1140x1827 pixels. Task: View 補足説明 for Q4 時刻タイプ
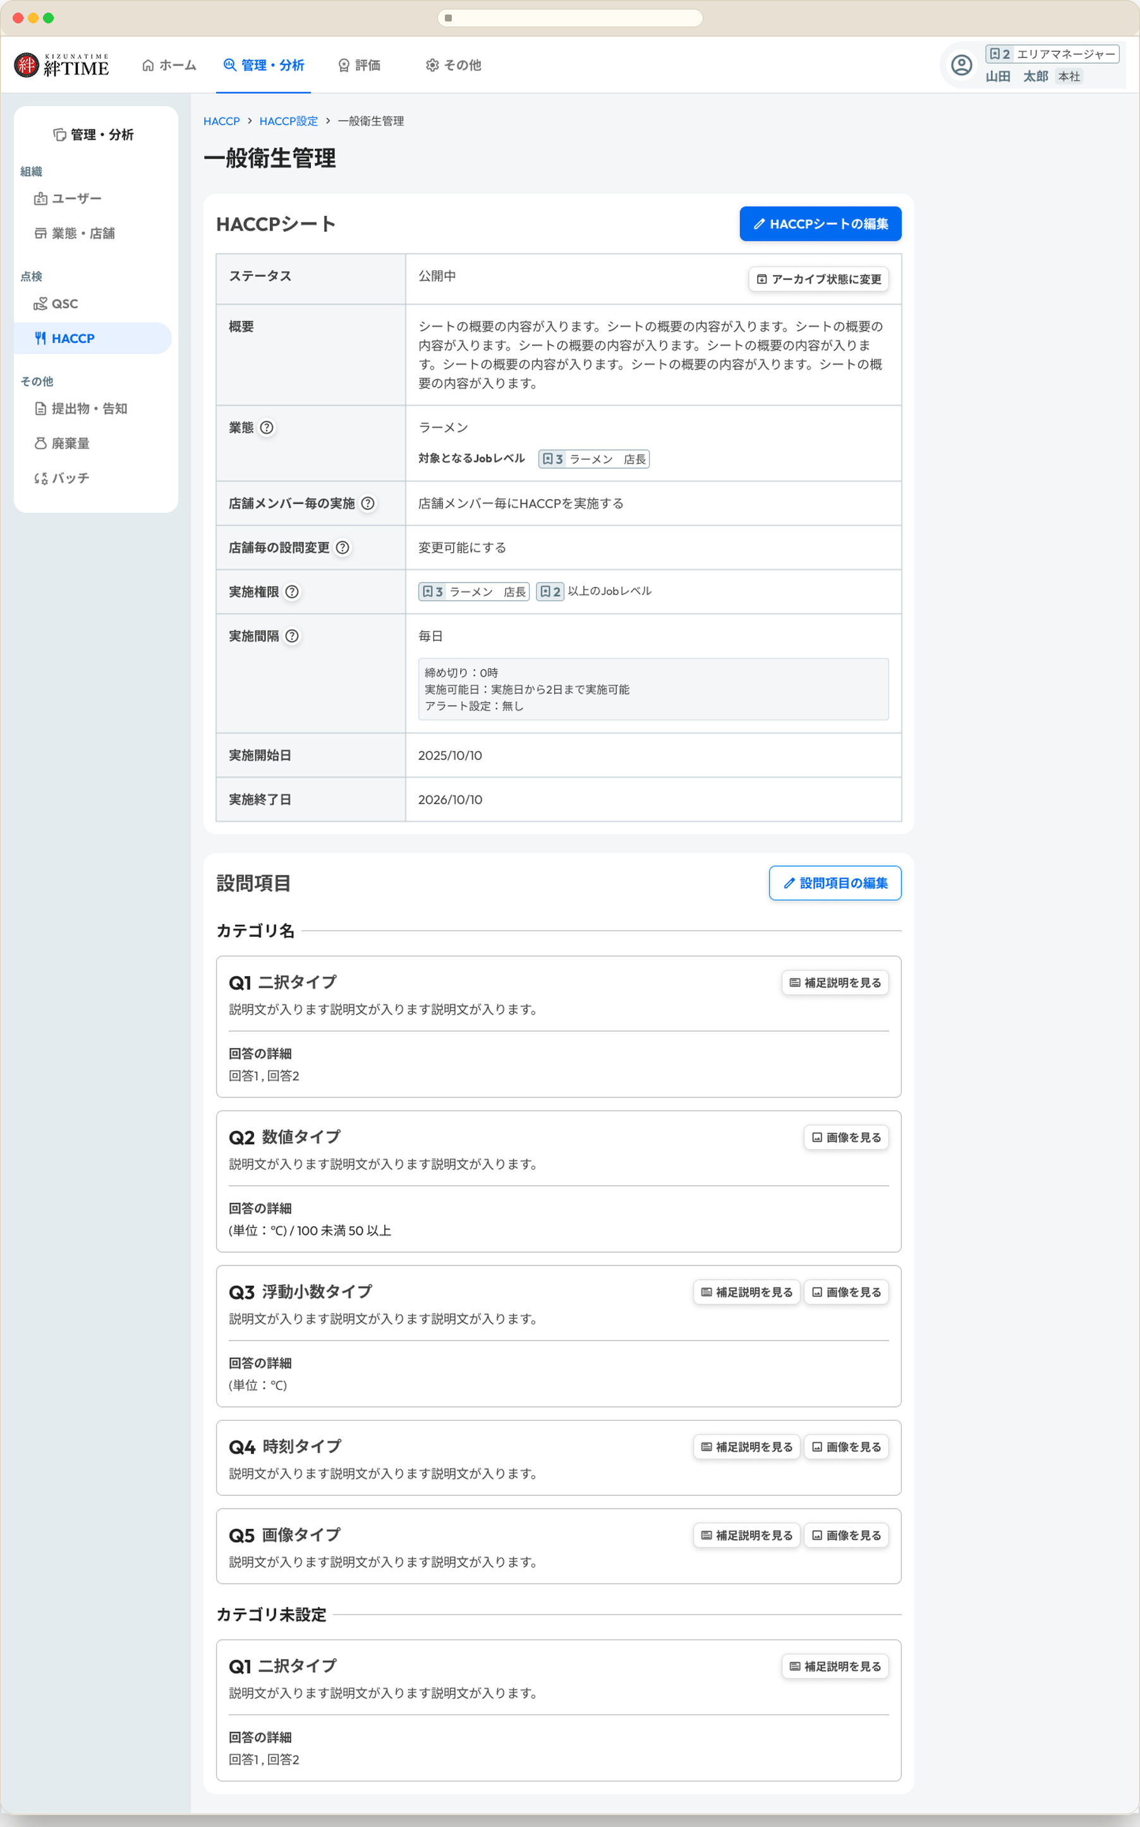(x=746, y=1447)
